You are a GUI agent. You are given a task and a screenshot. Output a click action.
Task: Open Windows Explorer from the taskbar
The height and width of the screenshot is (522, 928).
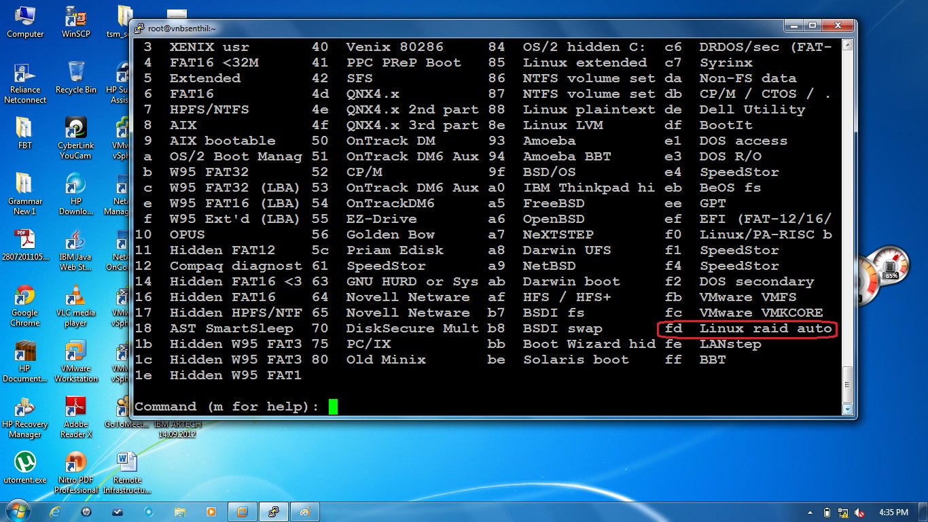[179, 512]
